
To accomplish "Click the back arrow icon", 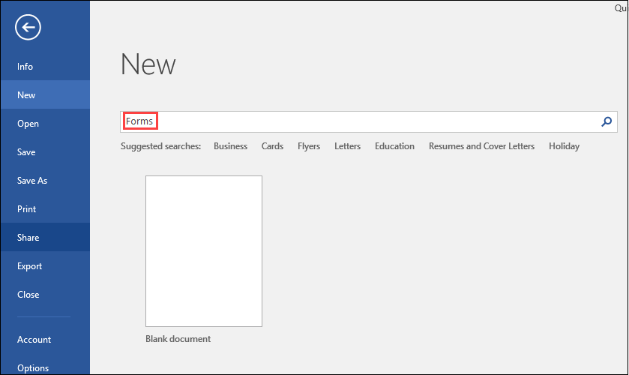I will point(28,28).
